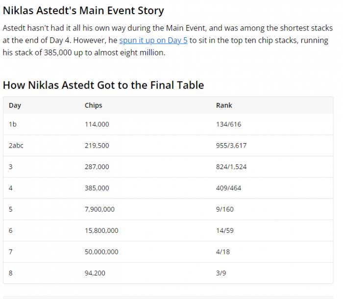Click the 134/616 rank cell
This screenshot has width=343, height=299.
coord(228,125)
